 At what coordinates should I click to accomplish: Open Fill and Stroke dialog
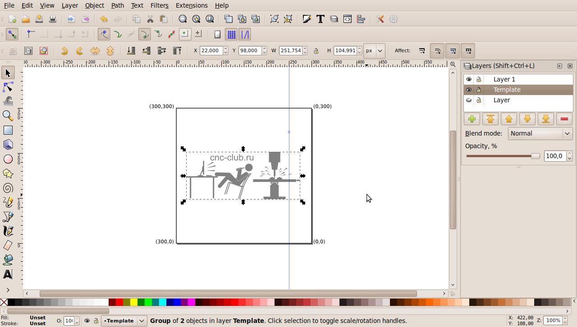click(307, 19)
